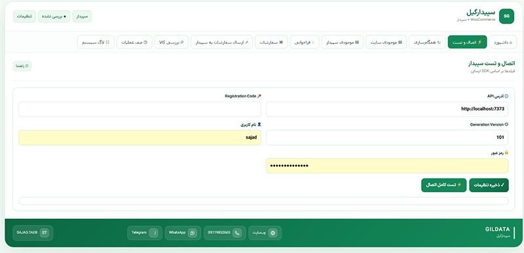524x253 pixels.
Task: Open the صف عملیات tab
Action: coord(134,42)
